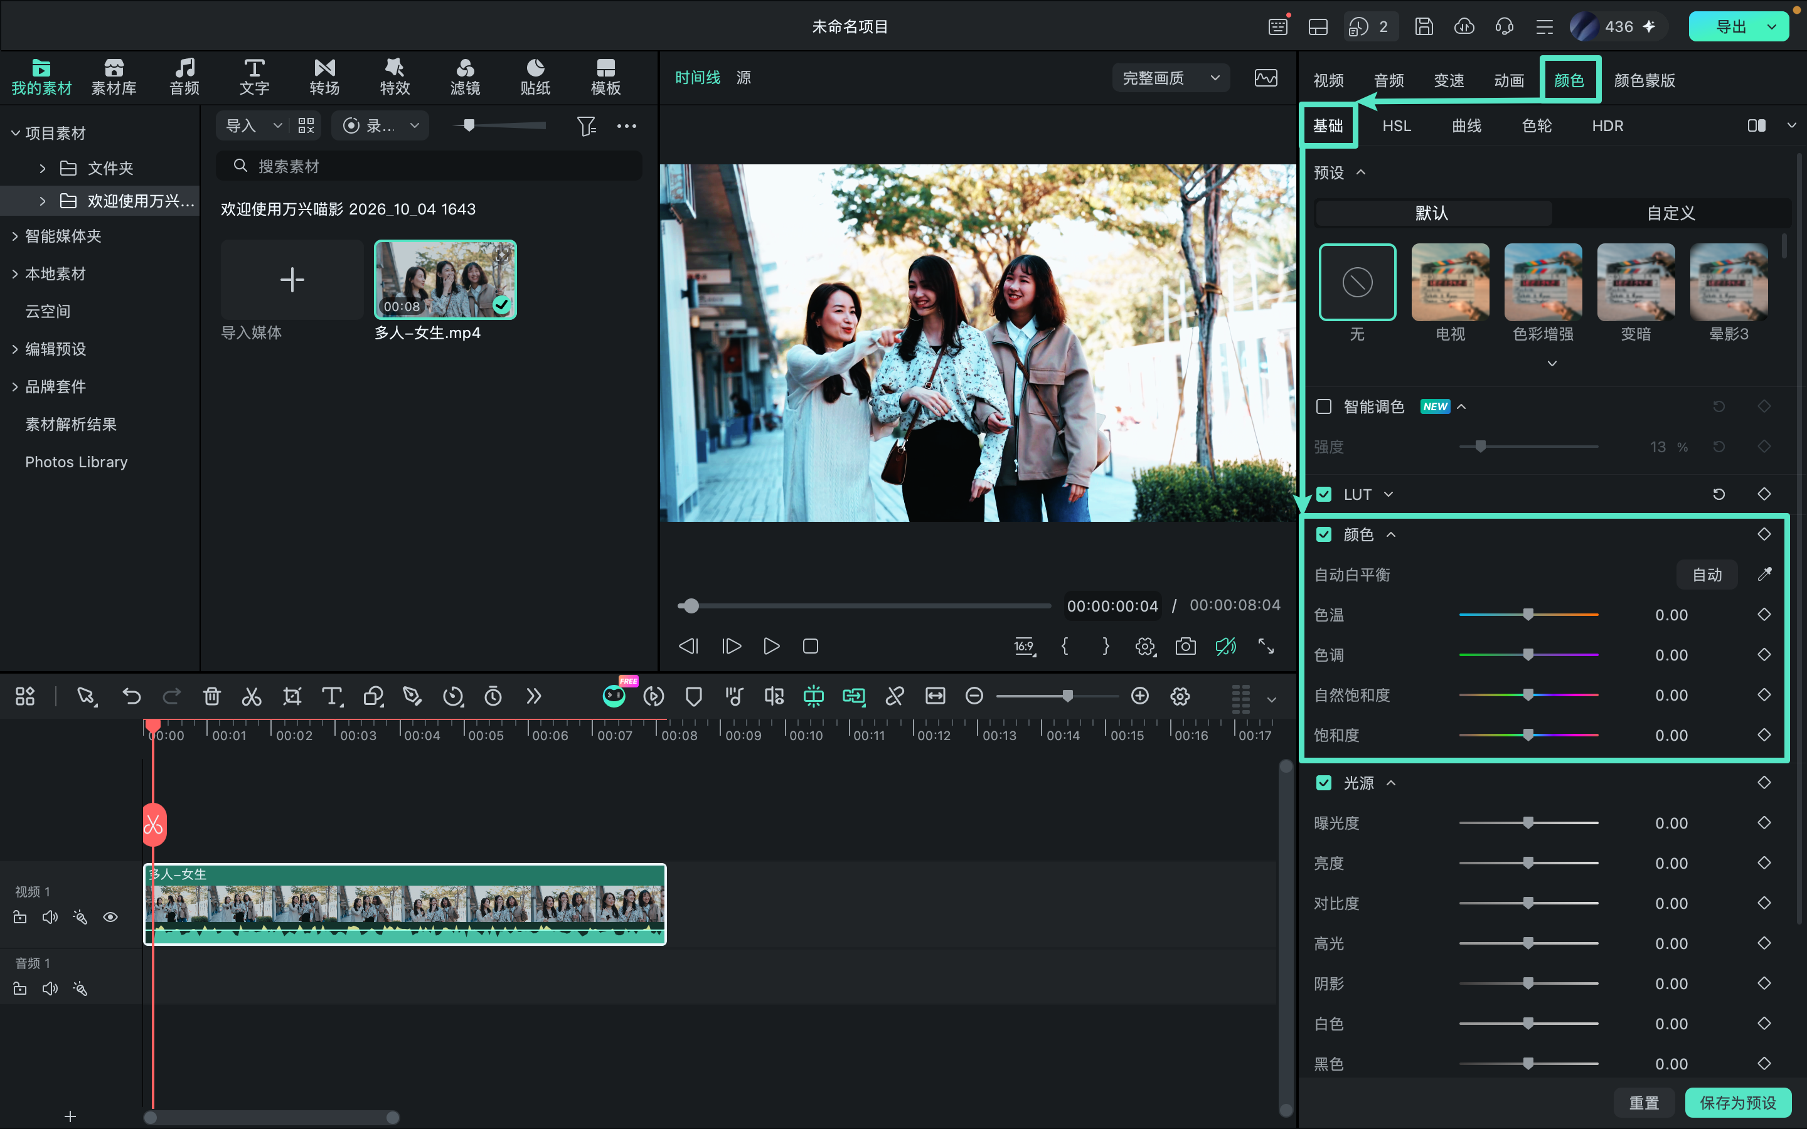The width and height of the screenshot is (1807, 1129).
Task: Select the split scissors tool in timeline toolbar
Action: coord(252,697)
